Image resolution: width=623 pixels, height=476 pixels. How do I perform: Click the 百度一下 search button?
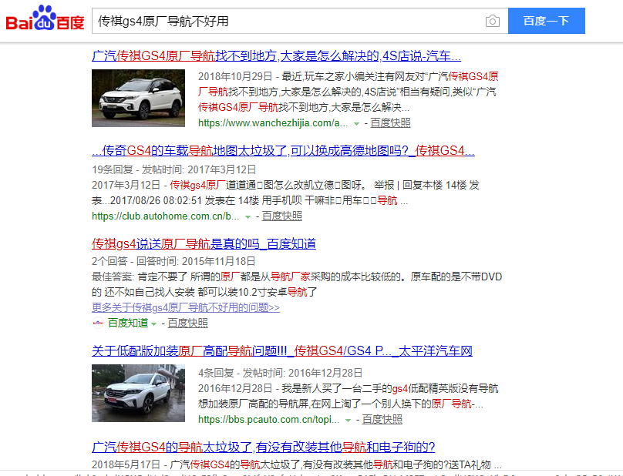547,21
